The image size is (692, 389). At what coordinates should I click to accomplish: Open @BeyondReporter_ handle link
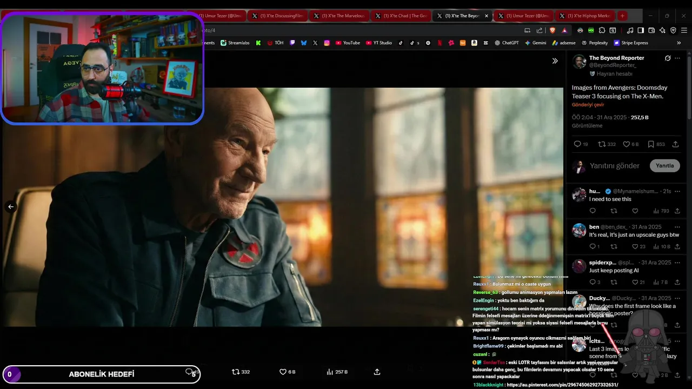coord(613,65)
